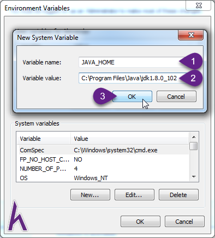Click OK in Environment Variables window

coord(140,222)
